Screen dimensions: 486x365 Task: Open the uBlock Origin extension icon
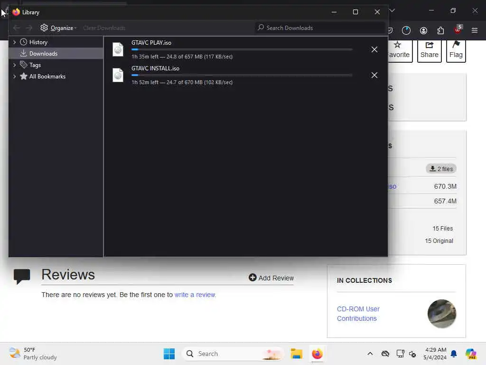(458, 30)
